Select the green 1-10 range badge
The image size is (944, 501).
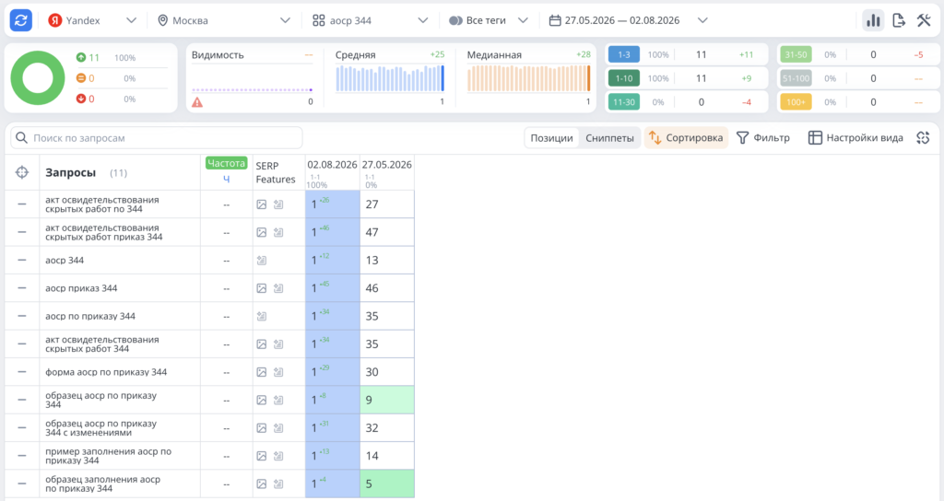tap(624, 78)
